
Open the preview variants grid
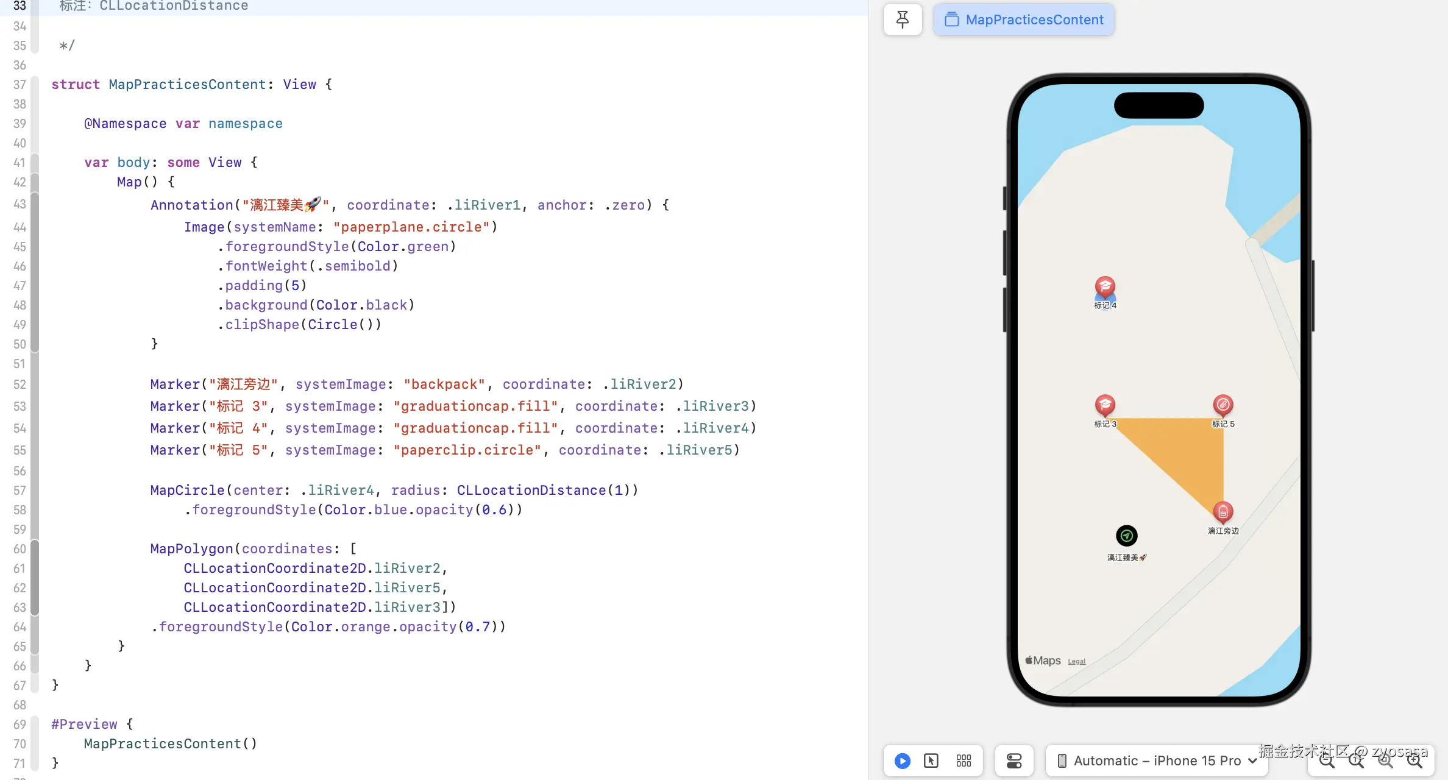[x=964, y=760]
